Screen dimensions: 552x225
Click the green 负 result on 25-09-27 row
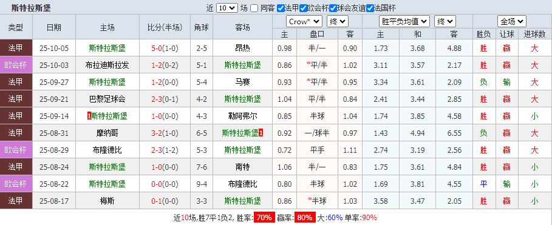(483, 82)
